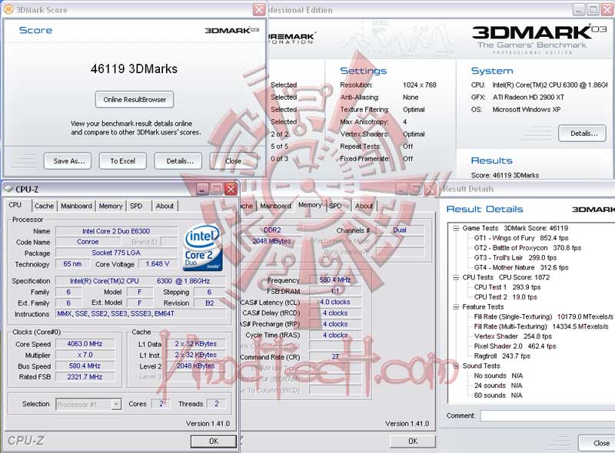Select CPU Test 2 result row
The width and height of the screenshot is (615, 453).
click(505, 297)
